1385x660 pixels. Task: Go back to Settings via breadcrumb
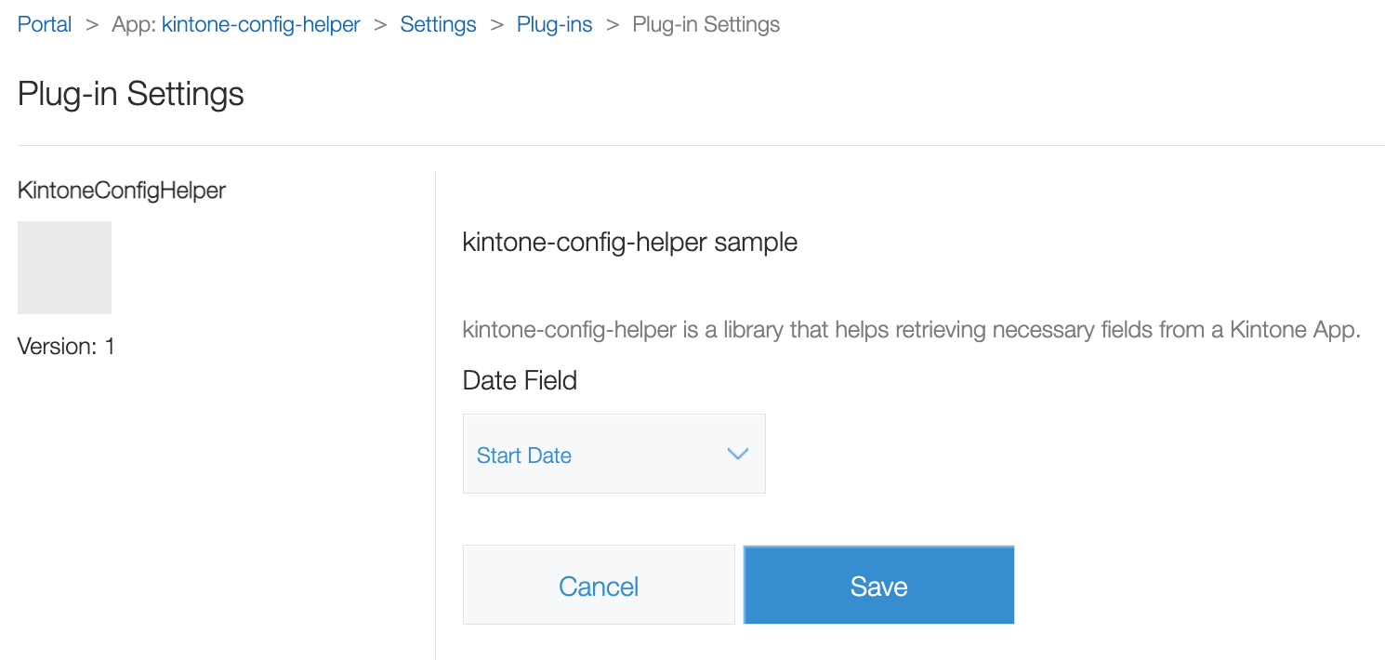point(438,25)
